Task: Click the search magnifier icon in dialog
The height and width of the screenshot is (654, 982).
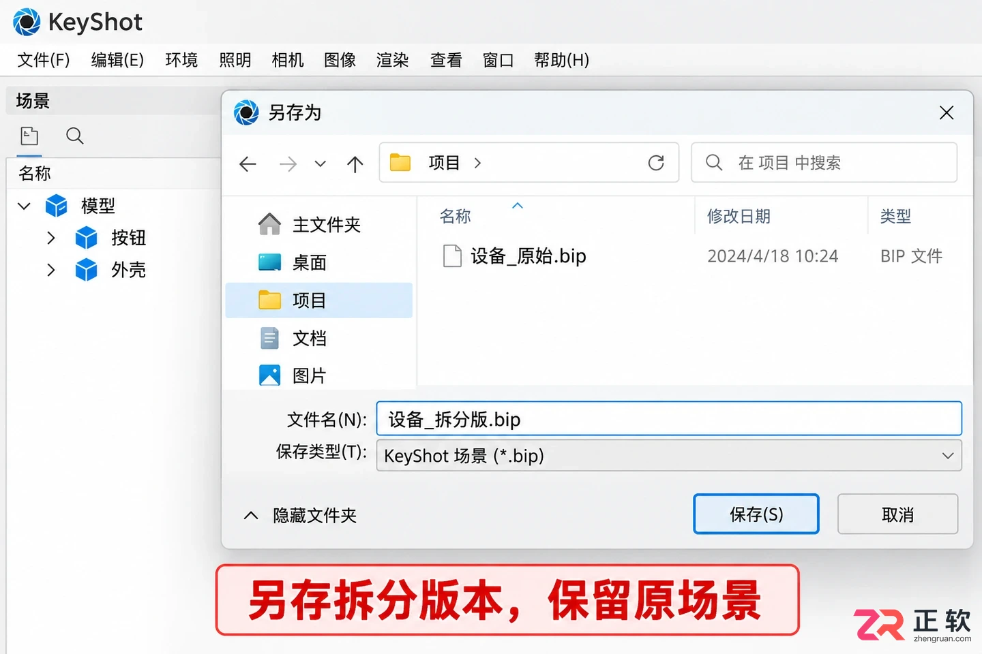Action: pos(714,162)
